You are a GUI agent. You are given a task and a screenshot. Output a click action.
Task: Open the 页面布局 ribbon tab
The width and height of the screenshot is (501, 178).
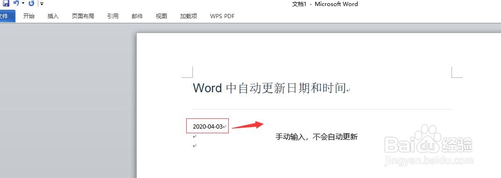pyautogui.click(x=83, y=16)
